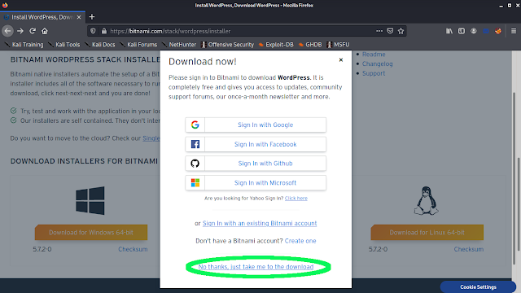This screenshot has width=521, height=293.
Task: Open NetHunter bookmark
Action: 179,45
